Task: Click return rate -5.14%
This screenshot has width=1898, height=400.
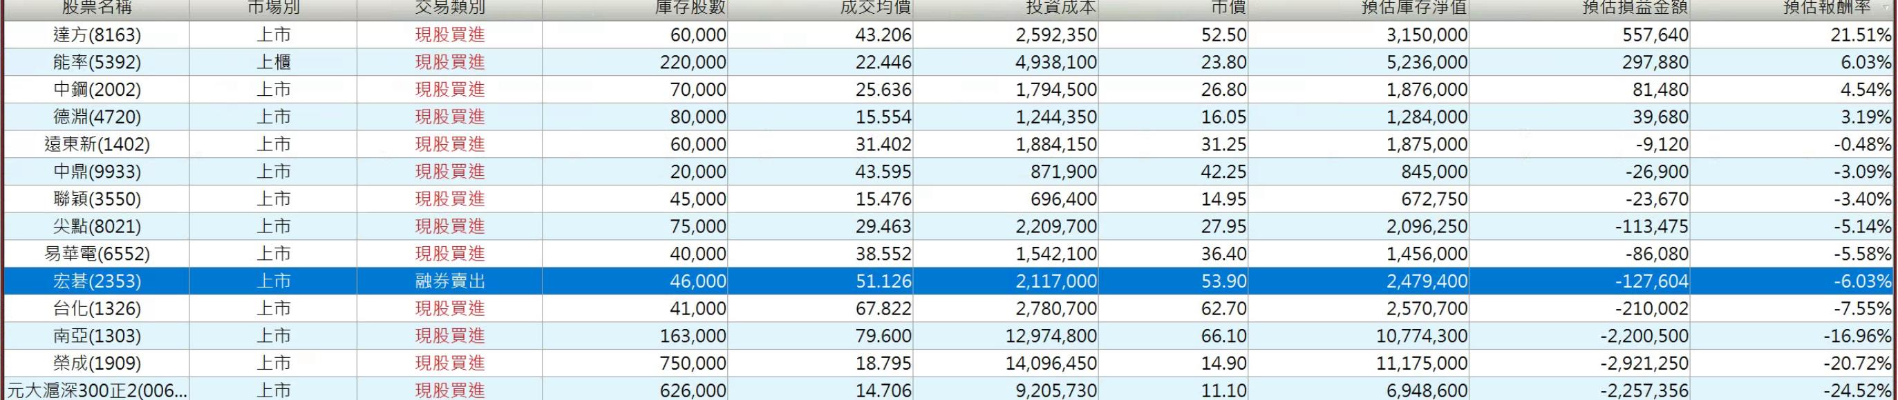Action: [1862, 226]
